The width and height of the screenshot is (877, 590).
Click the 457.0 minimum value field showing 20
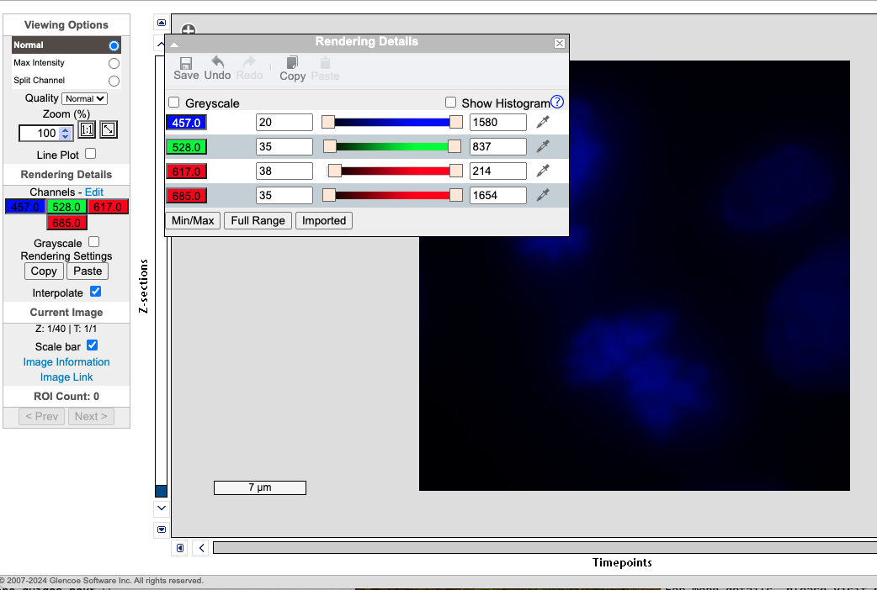284,122
